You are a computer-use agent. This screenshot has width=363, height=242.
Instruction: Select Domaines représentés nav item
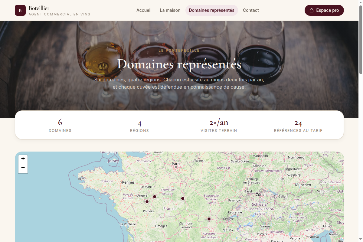click(212, 10)
